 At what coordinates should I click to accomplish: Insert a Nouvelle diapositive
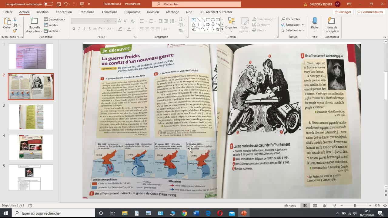coord(34,25)
